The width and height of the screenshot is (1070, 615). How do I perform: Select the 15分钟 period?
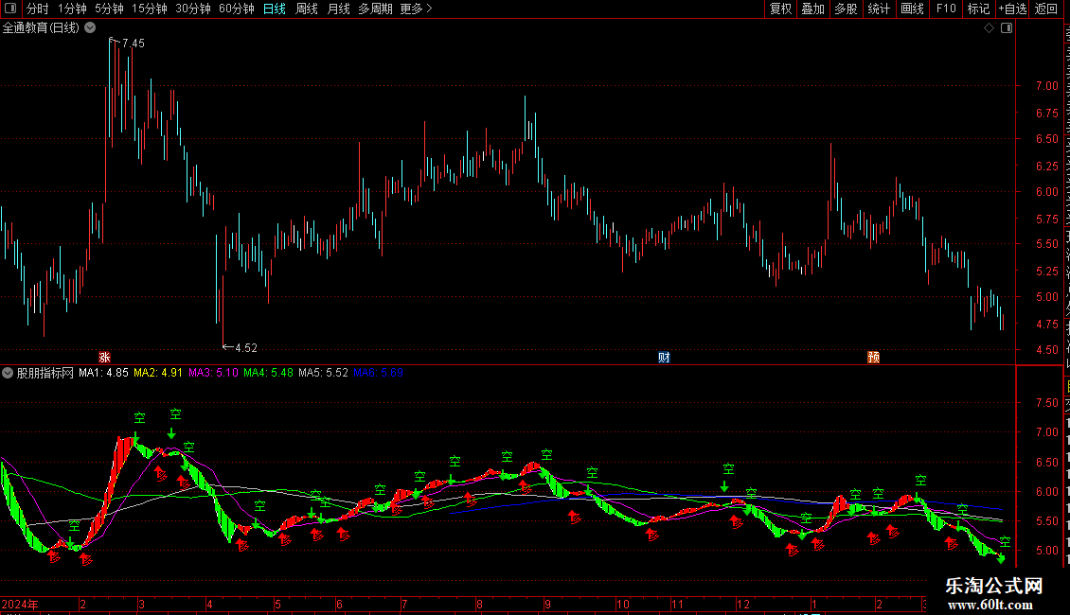point(150,9)
